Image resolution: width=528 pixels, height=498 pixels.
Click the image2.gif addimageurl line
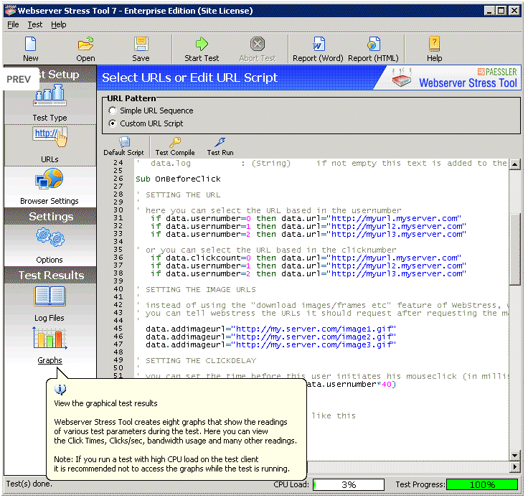click(270, 337)
